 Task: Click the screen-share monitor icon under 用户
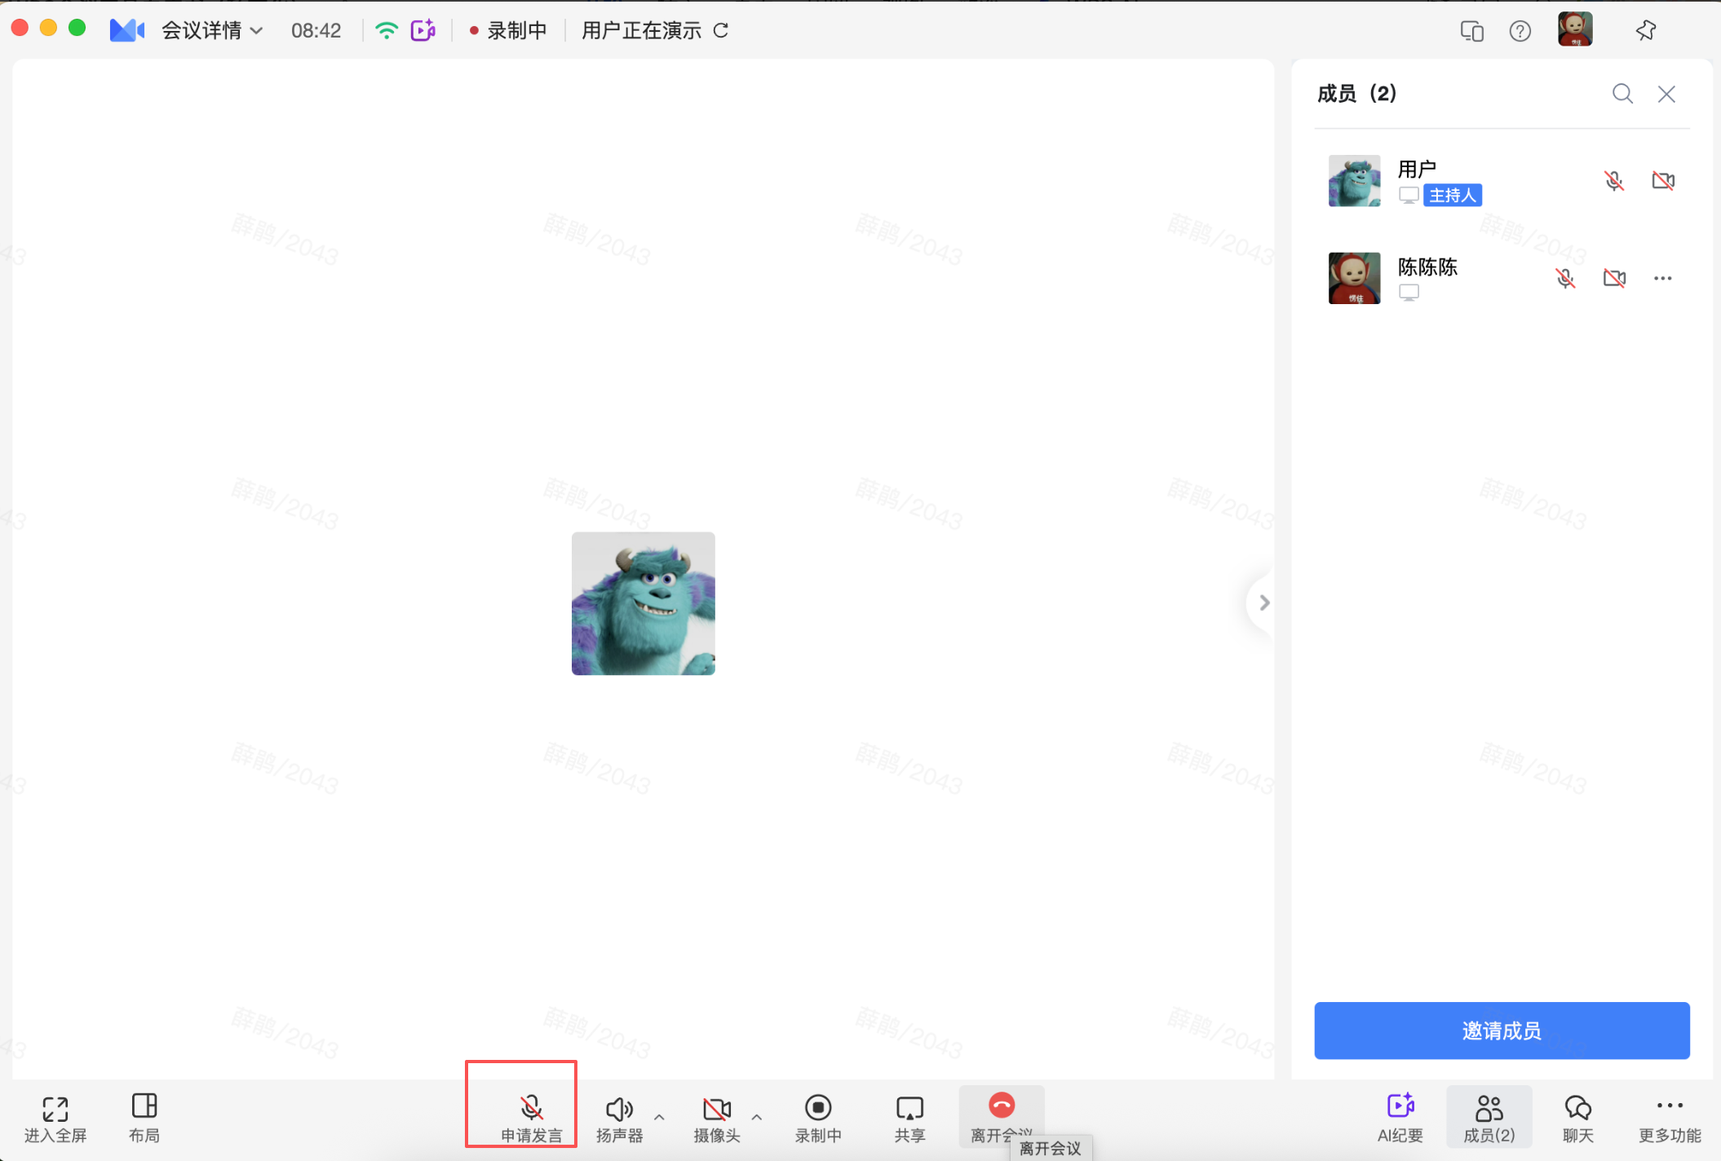click(1409, 196)
